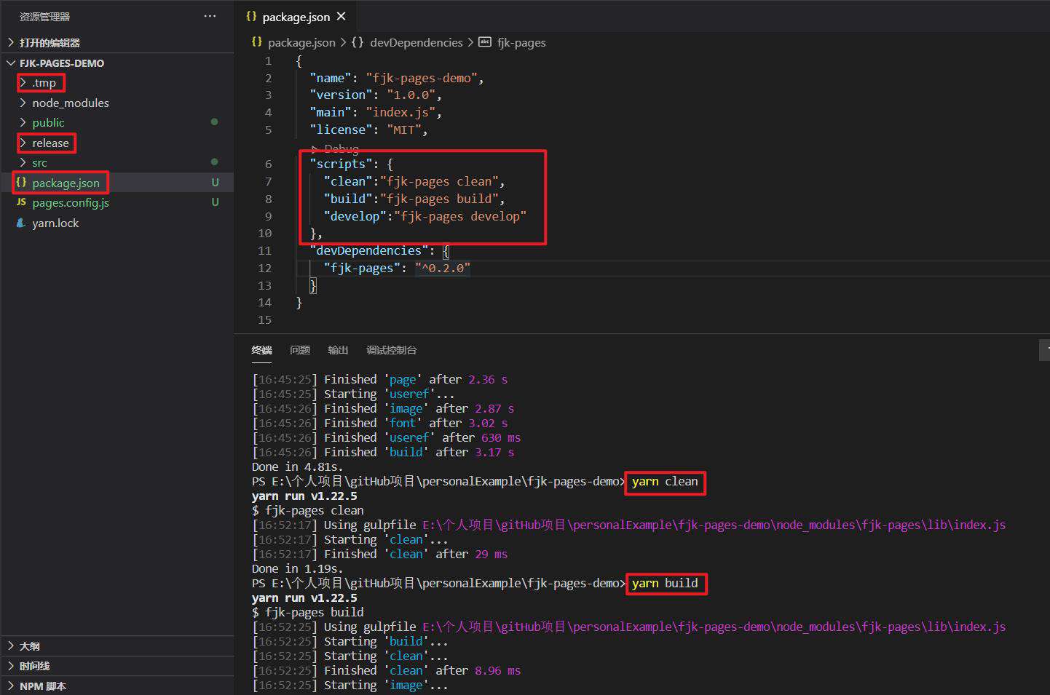Image resolution: width=1050 pixels, height=695 pixels.
Task: Click line number 11 in the gutter
Action: (264, 250)
